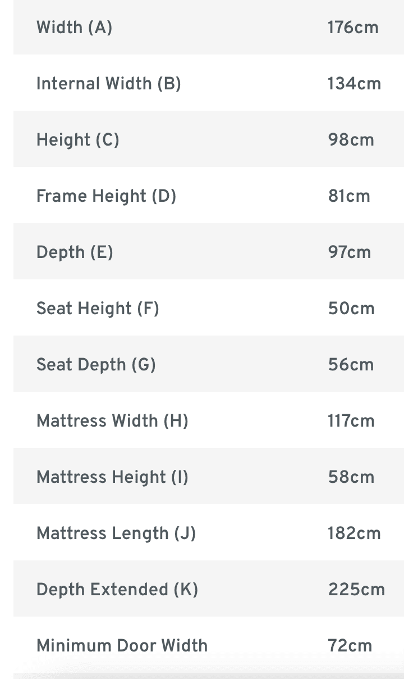Click the 182cm mattress length value
This screenshot has height=679, width=404.
point(354,533)
